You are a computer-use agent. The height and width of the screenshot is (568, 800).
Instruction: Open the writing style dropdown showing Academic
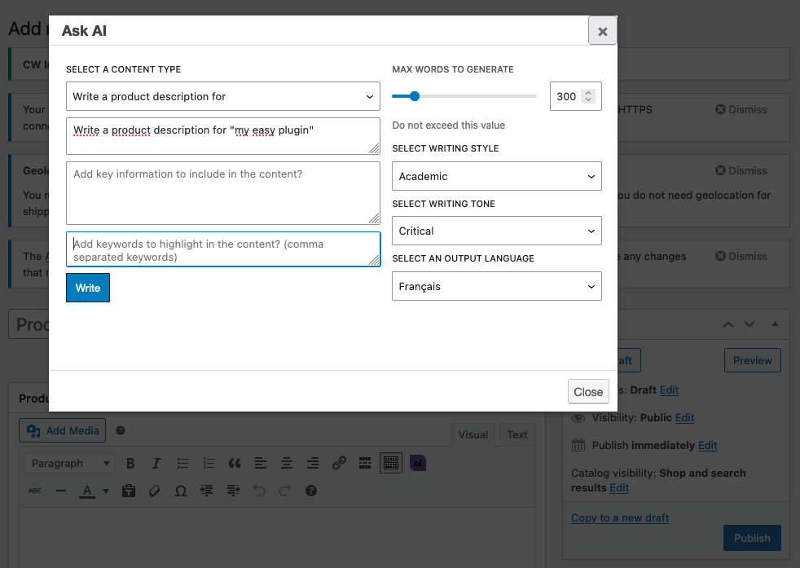tap(496, 176)
